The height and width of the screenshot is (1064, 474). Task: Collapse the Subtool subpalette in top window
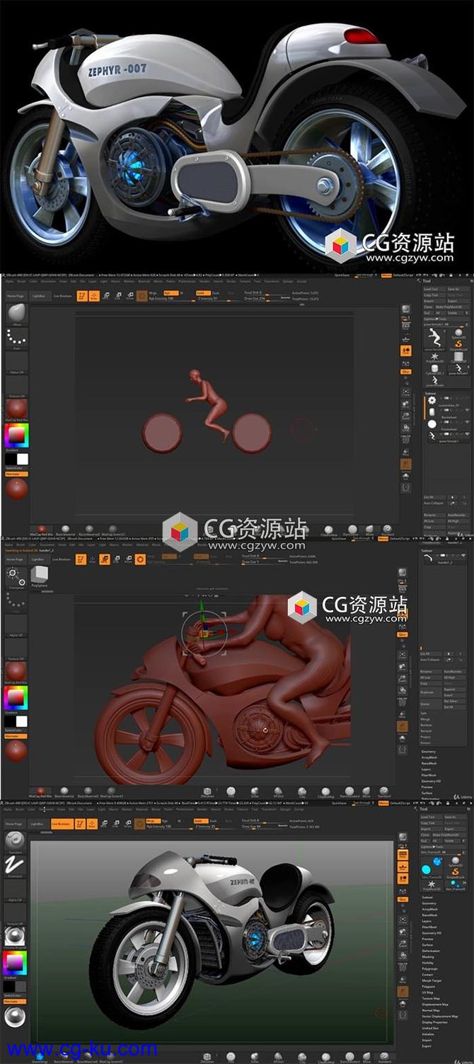430,393
